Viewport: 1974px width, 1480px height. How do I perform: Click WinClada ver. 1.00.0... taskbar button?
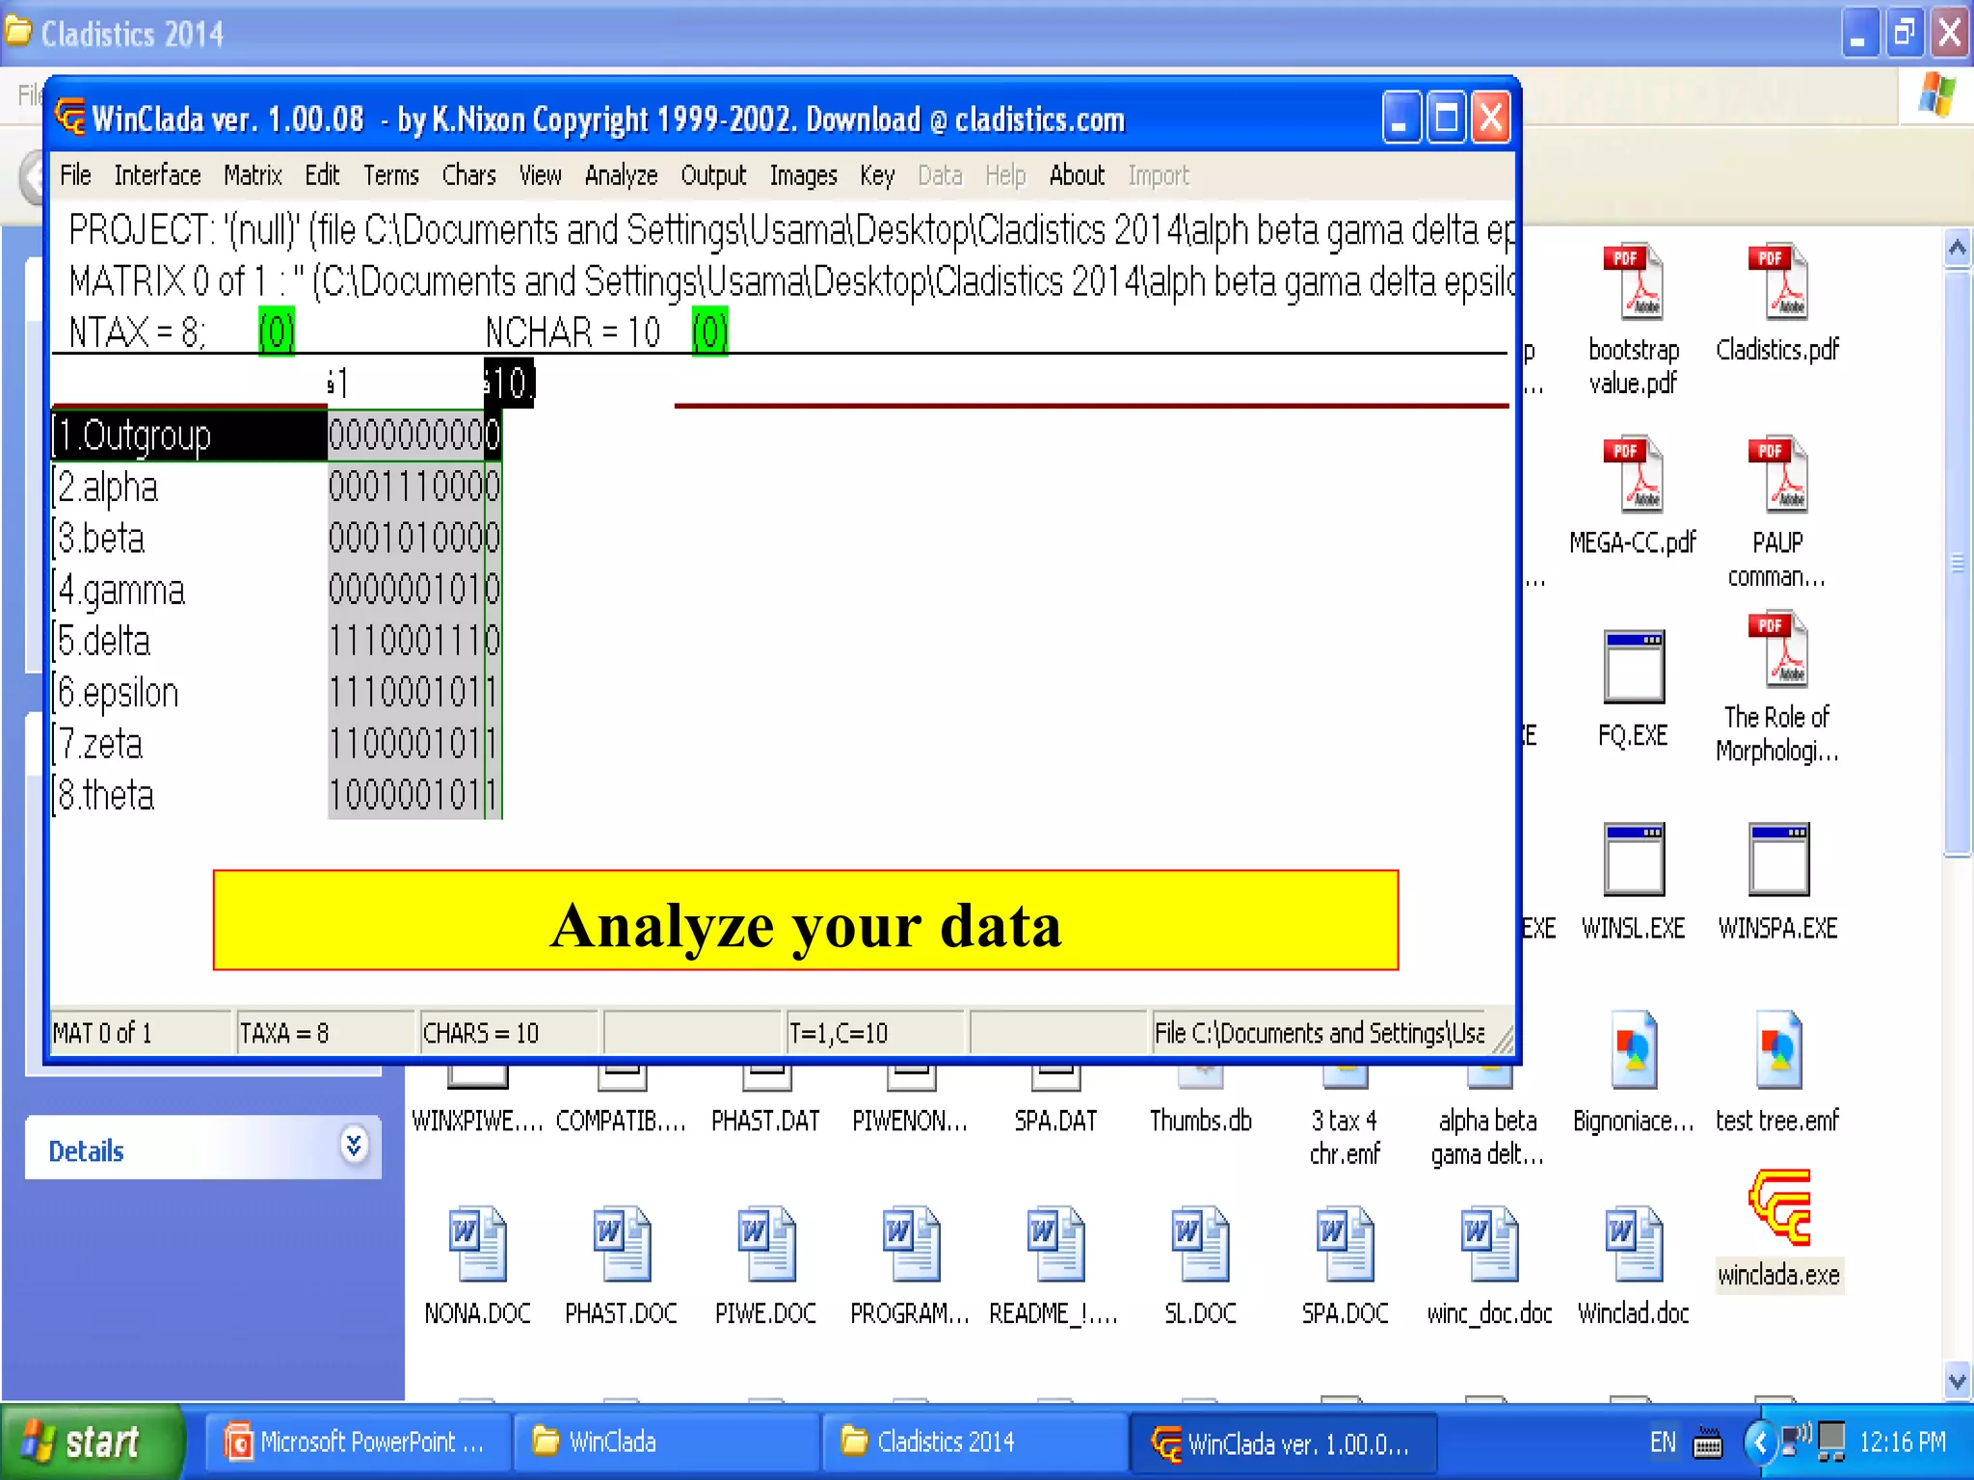(x=1282, y=1442)
